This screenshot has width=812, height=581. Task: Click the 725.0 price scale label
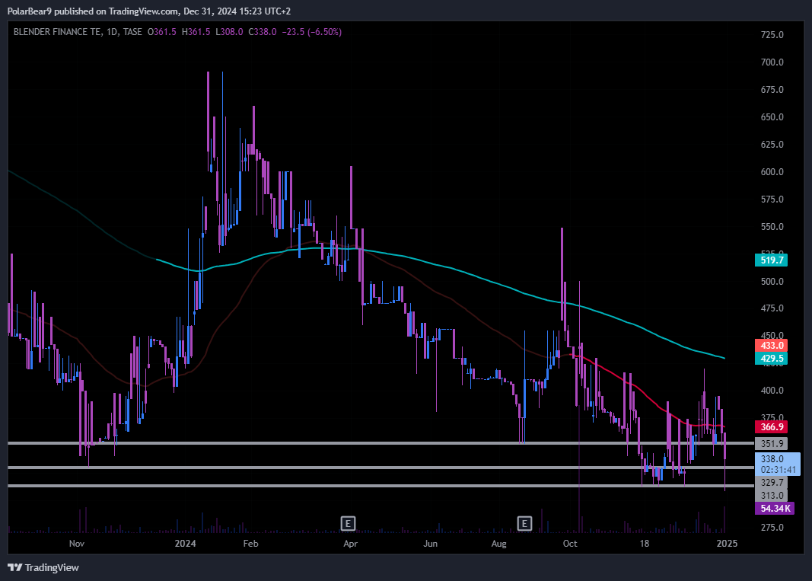772,35
